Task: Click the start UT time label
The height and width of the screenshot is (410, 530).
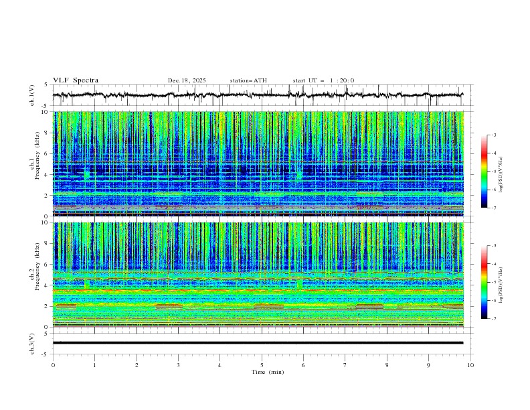Action: (323, 80)
